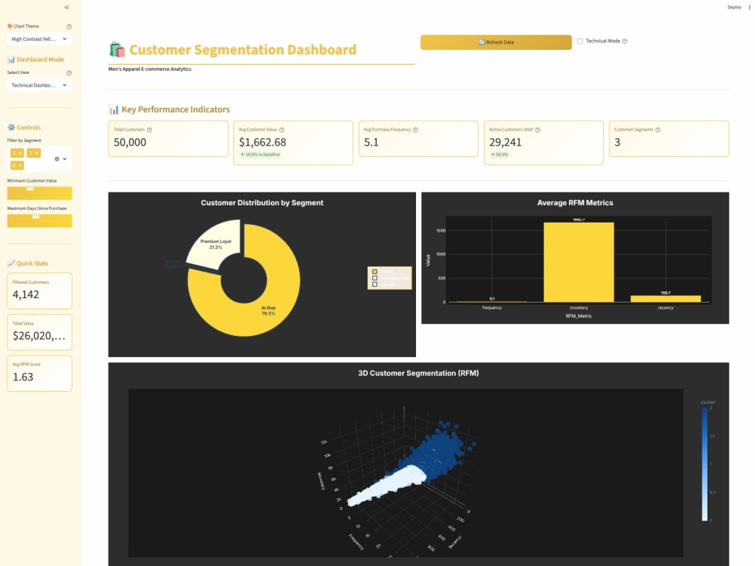Image resolution: width=755 pixels, height=566 pixels.
Task: Toggle the At Risk legend entry
Action: point(389,272)
